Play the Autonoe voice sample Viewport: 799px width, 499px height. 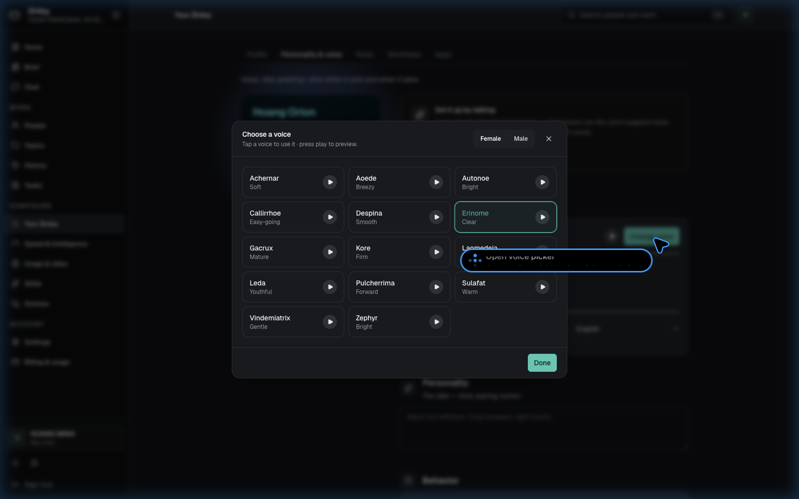pyautogui.click(x=542, y=182)
